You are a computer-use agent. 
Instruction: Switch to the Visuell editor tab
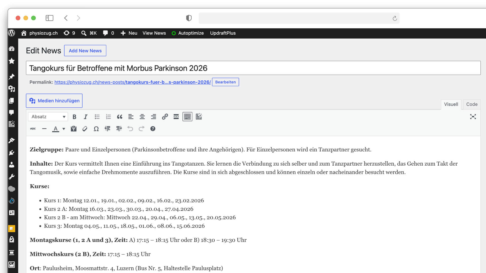[x=451, y=104]
